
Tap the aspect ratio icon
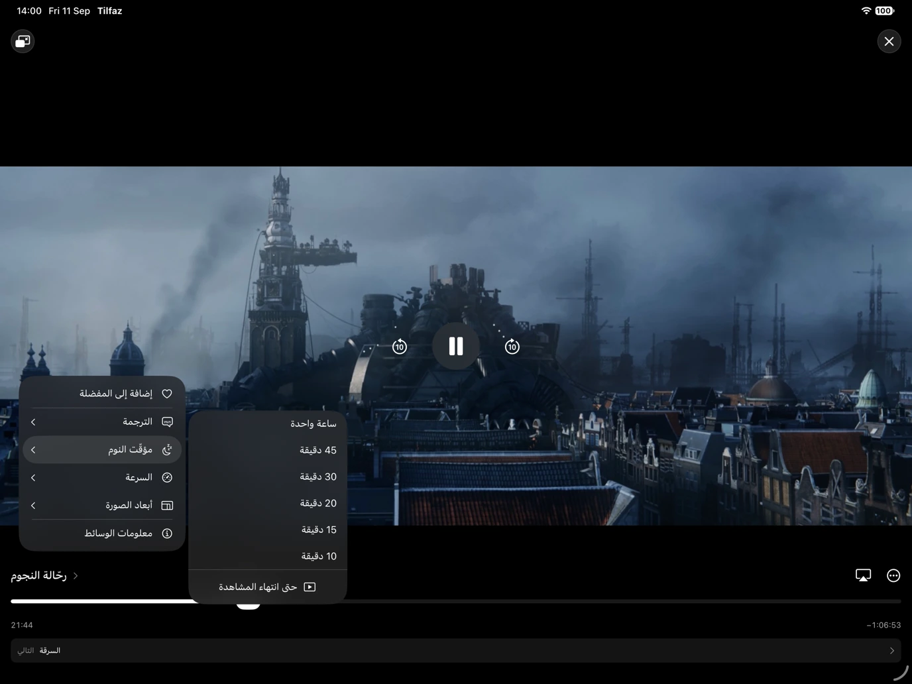167,505
